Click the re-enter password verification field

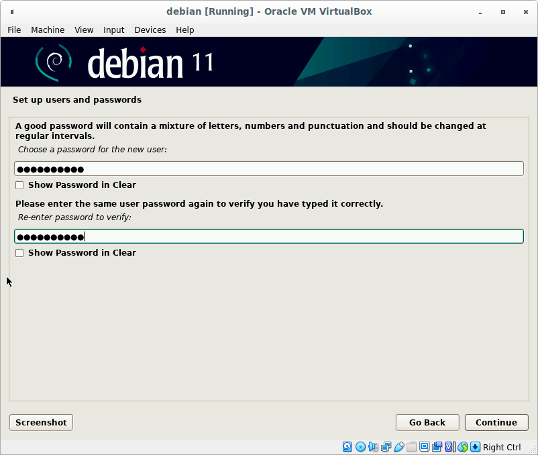268,237
